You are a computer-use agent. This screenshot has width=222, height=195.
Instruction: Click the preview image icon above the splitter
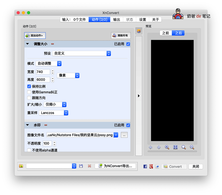point(139,31)
